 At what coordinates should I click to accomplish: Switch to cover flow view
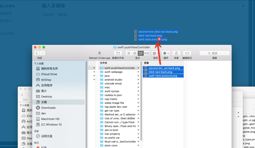click(x=147, y=53)
